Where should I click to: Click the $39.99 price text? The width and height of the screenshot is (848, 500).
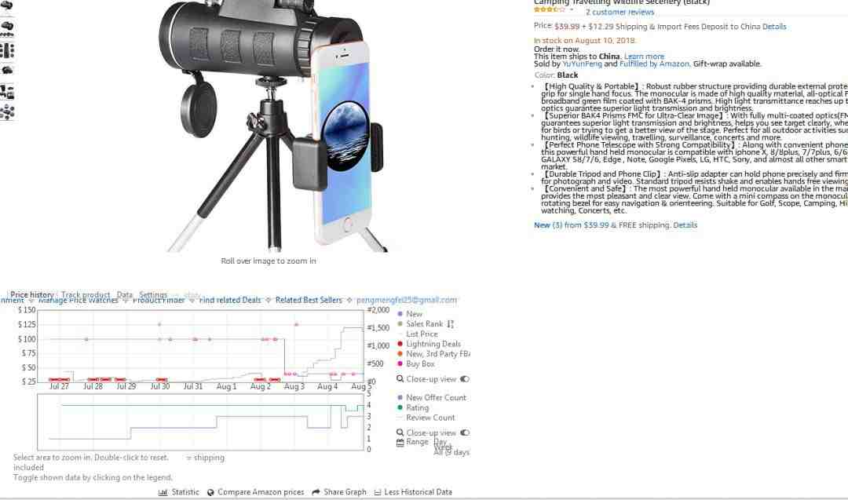(567, 27)
